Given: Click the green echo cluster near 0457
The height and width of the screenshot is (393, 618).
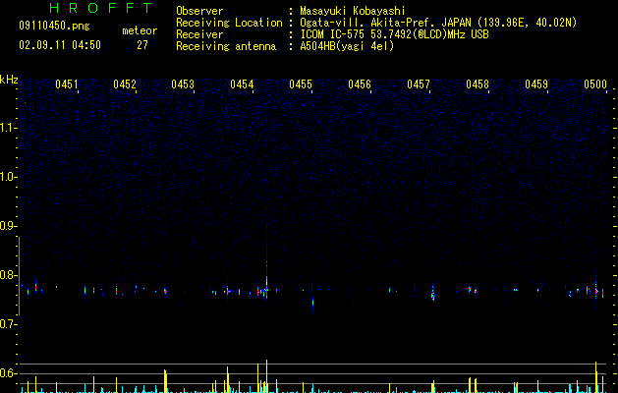Looking at the screenshot, I should 433,294.
